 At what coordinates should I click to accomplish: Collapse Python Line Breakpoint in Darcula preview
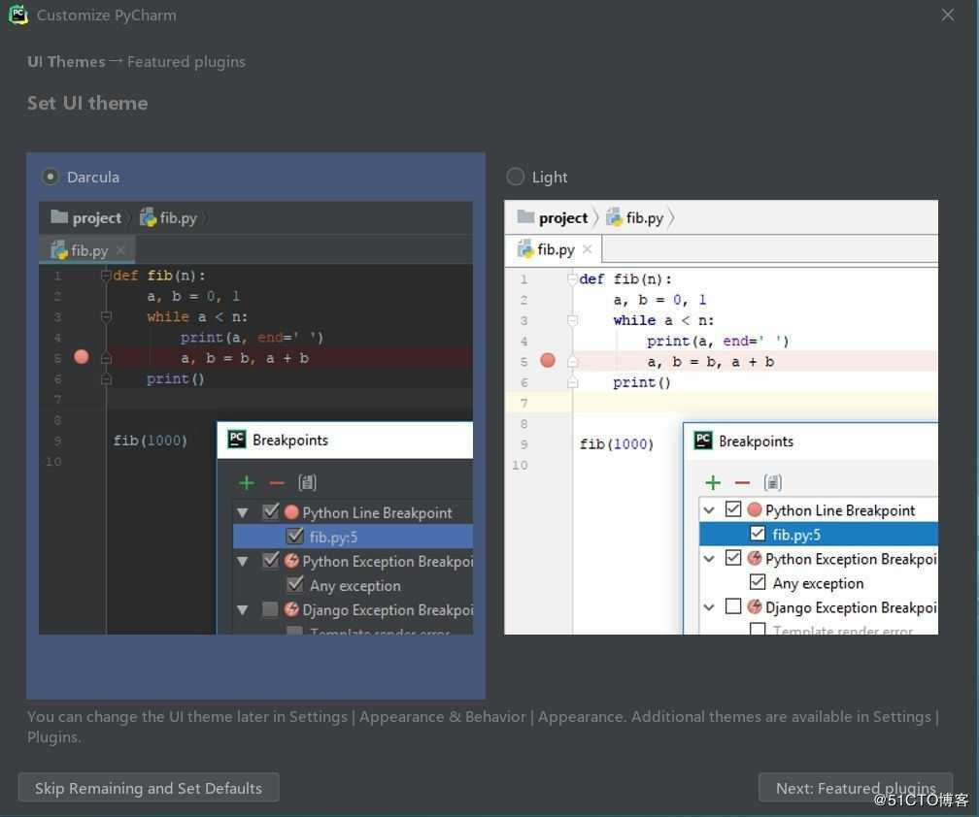pyautogui.click(x=243, y=513)
